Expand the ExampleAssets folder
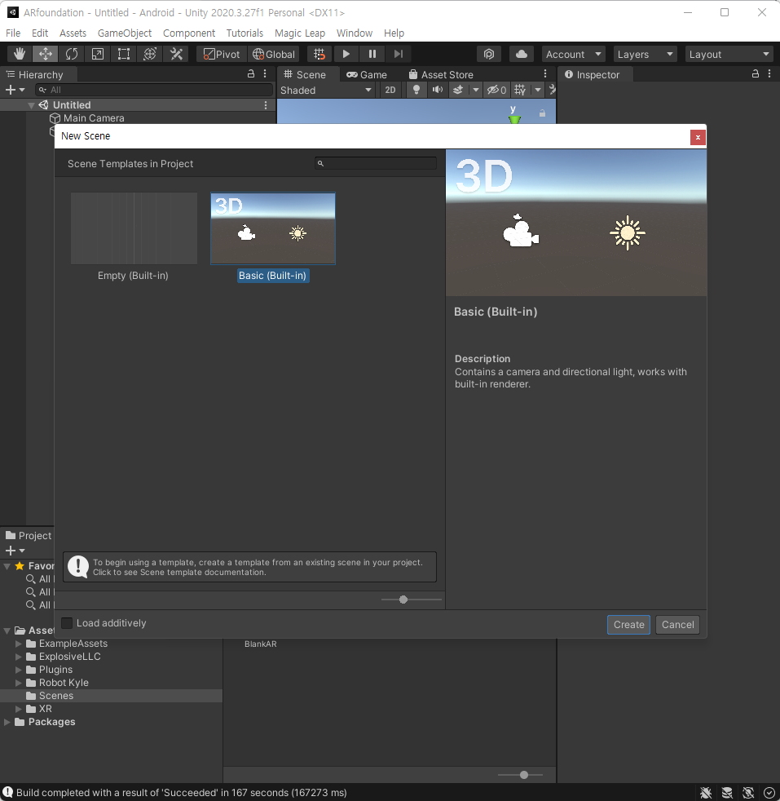780x801 pixels. [x=19, y=644]
